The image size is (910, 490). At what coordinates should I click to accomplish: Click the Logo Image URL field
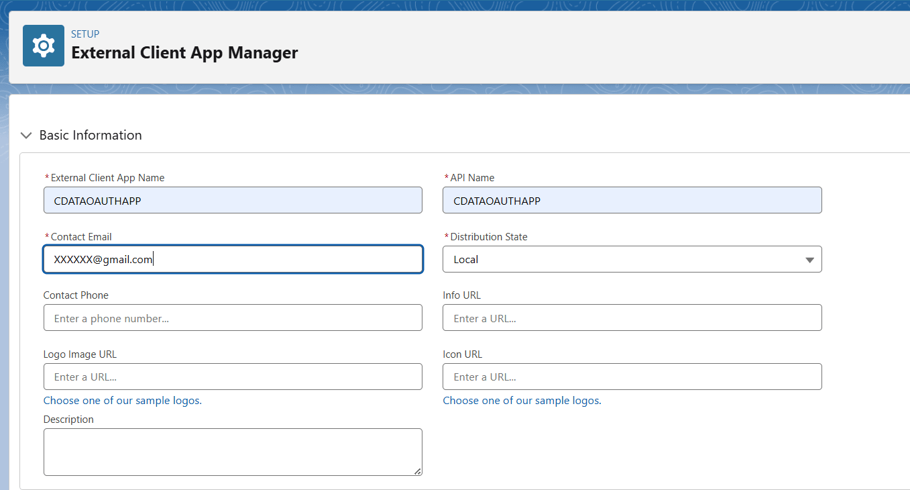pyautogui.click(x=233, y=377)
